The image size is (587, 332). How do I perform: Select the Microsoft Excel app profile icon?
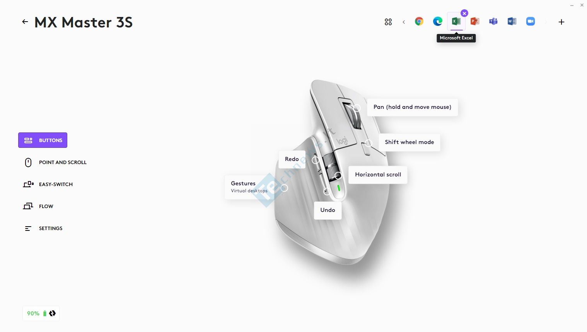(x=456, y=22)
